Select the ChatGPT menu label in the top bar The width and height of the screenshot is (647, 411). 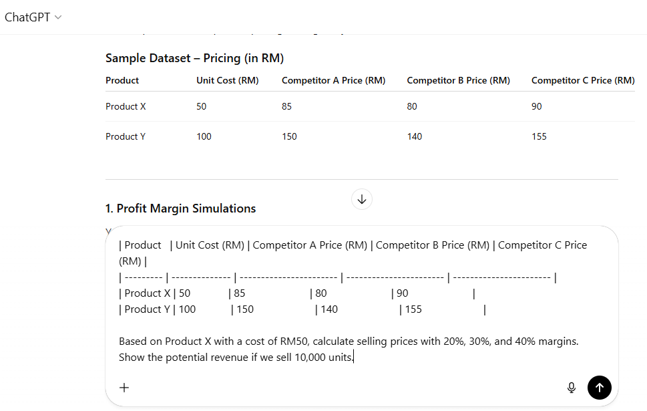[x=27, y=18]
